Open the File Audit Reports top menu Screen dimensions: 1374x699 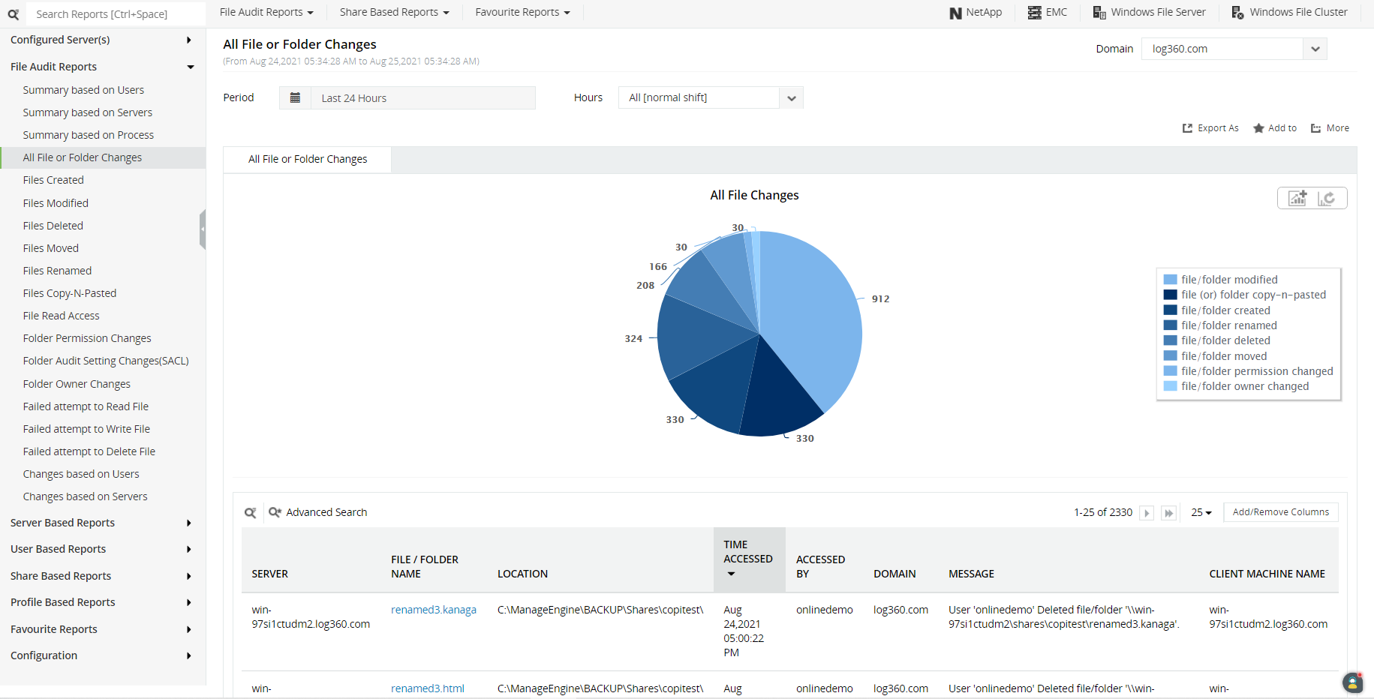pos(266,13)
